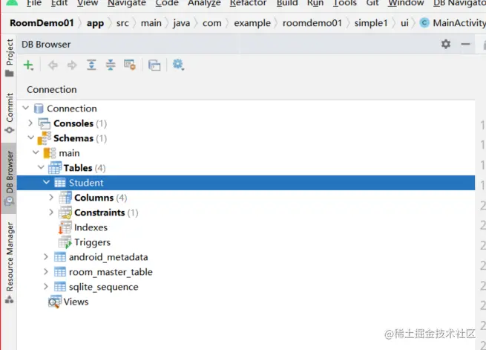
Task: Click RoomDemo01 in the breadcrumb path
Action: pyautogui.click(x=42, y=23)
